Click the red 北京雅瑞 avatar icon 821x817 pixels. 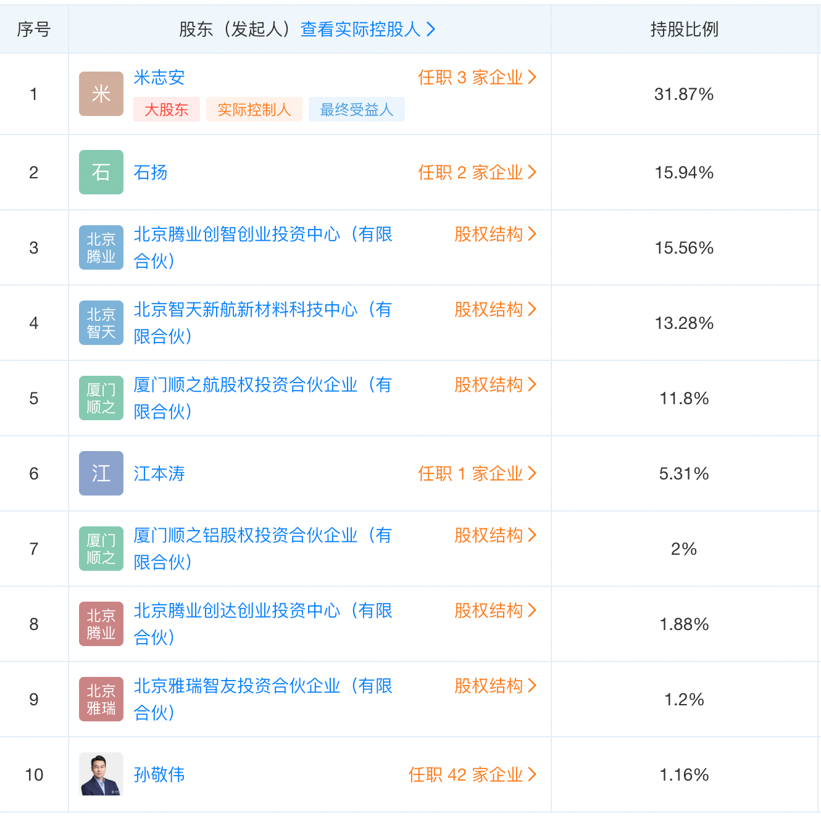pos(101,699)
